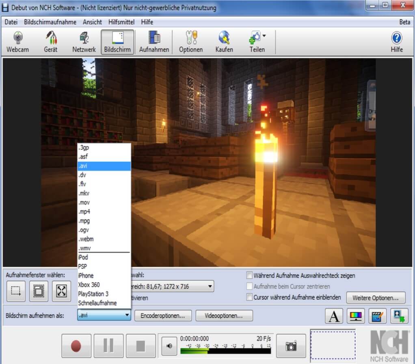
Task: Open the Bildschirmaufnahme menu
Action: pyautogui.click(x=50, y=22)
